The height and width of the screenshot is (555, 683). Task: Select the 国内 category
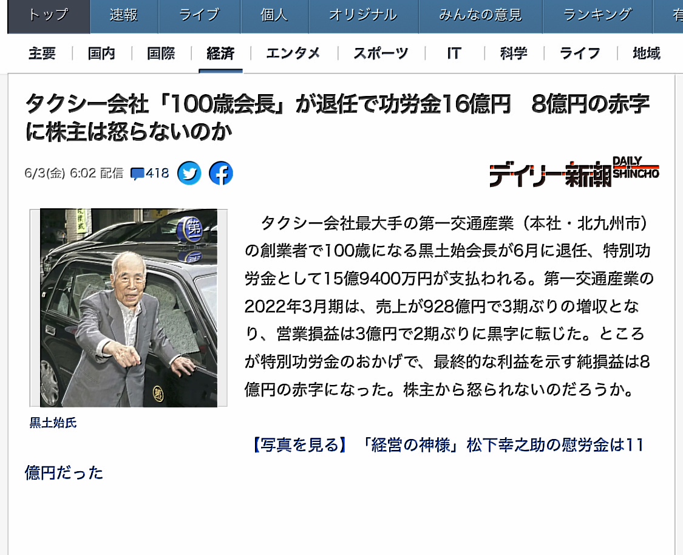tap(101, 53)
